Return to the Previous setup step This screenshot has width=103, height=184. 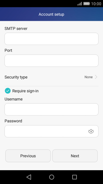point(28,156)
